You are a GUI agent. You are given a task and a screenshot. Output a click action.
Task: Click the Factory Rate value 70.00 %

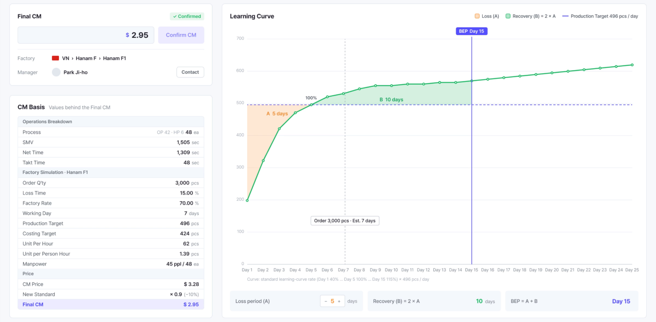click(x=189, y=203)
